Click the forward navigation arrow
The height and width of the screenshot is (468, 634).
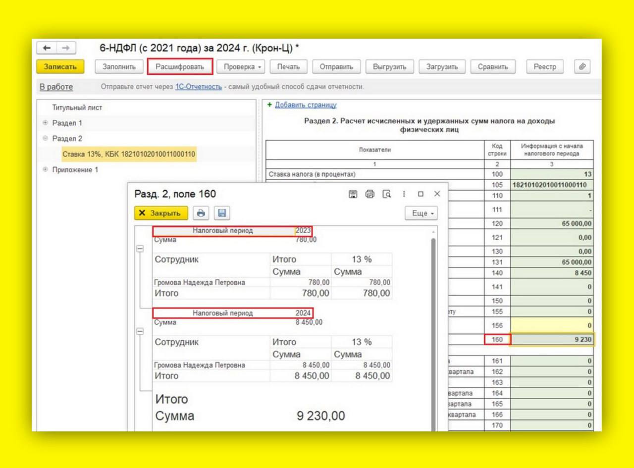point(66,48)
